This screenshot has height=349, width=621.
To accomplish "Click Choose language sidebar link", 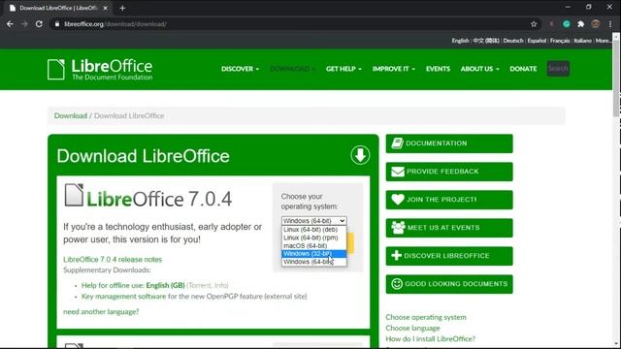I will (412, 328).
